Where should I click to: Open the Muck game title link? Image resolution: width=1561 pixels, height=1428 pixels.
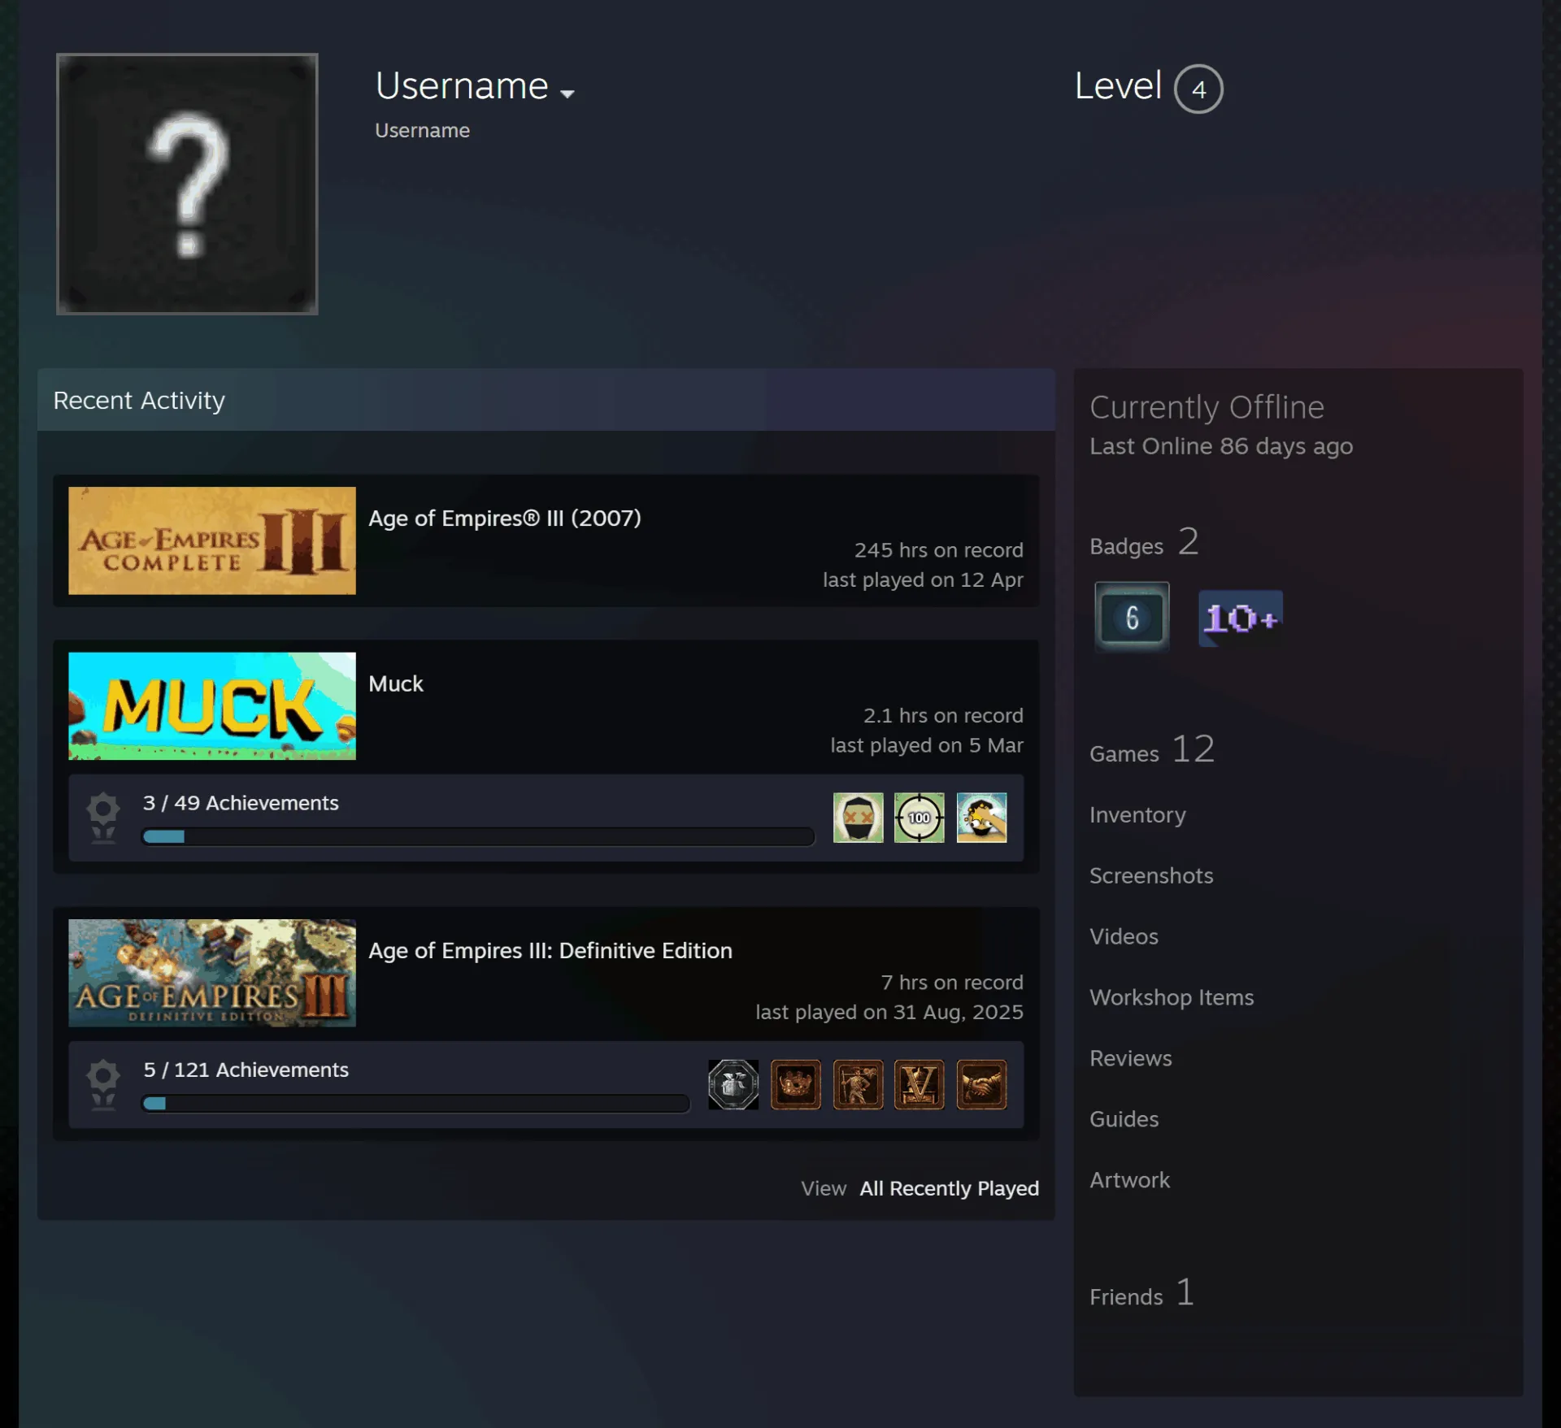tap(396, 684)
